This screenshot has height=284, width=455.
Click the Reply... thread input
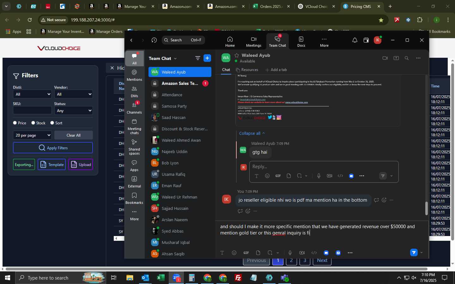(324, 167)
